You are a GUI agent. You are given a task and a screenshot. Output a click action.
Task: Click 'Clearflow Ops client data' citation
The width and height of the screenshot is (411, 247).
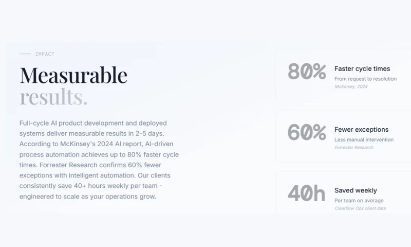pyautogui.click(x=360, y=208)
